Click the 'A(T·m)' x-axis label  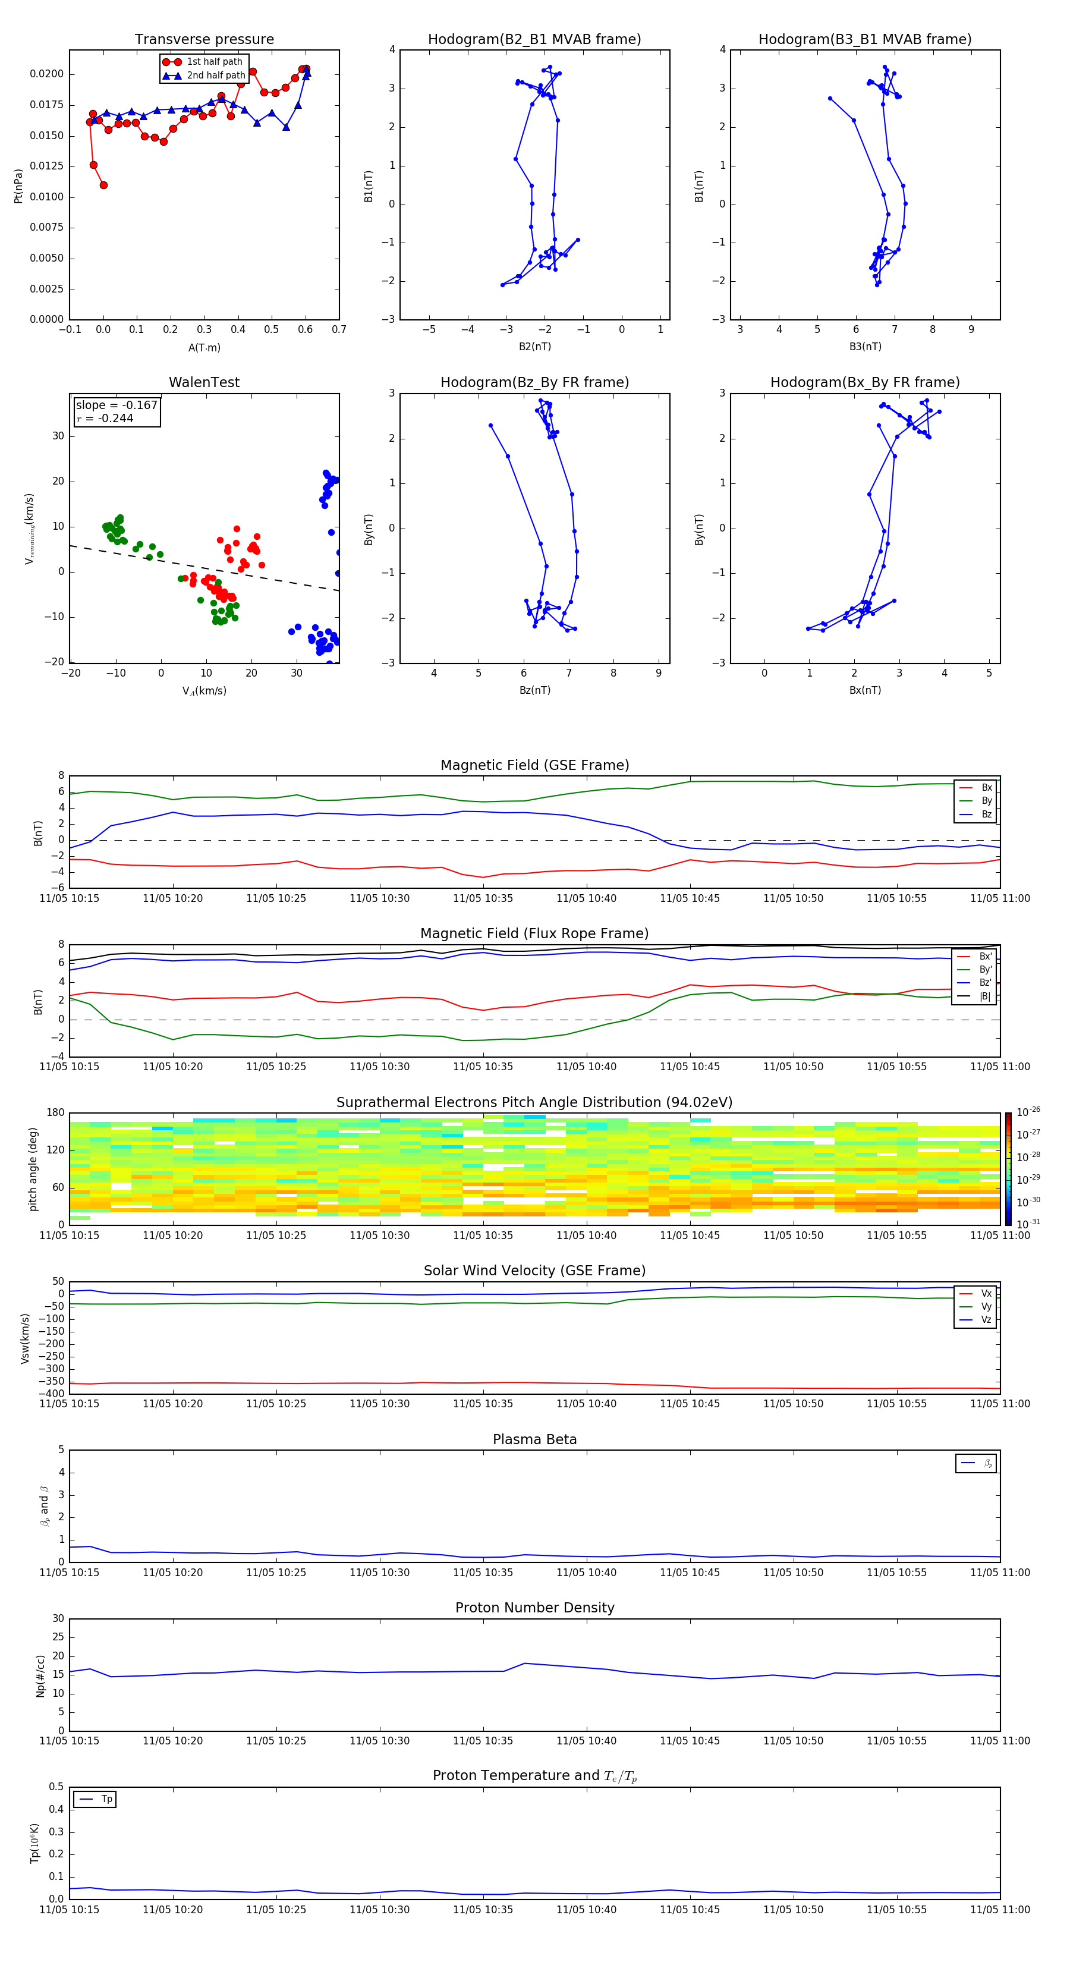tap(204, 348)
